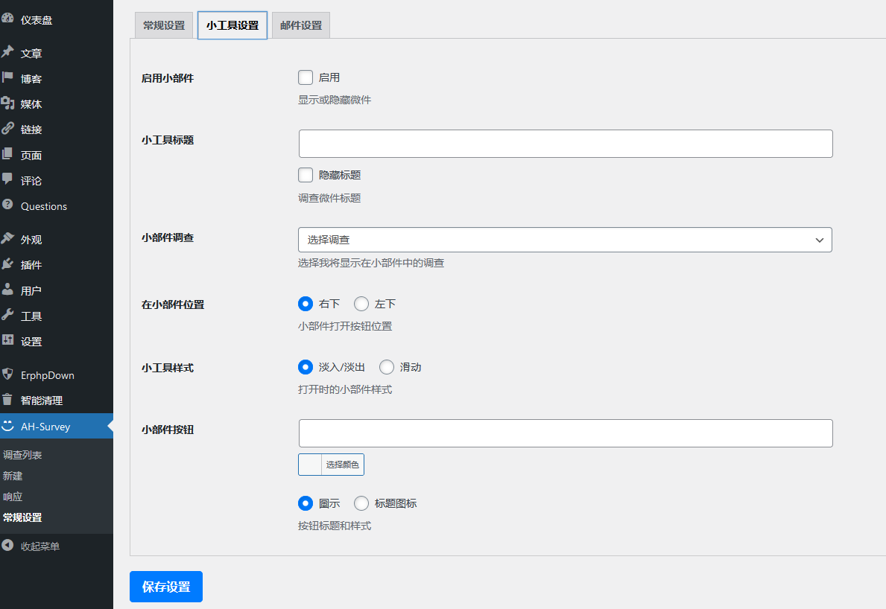The height and width of the screenshot is (609, 886).
Task: Switch to the 邮件设置 tab
Action: [301, 25]
